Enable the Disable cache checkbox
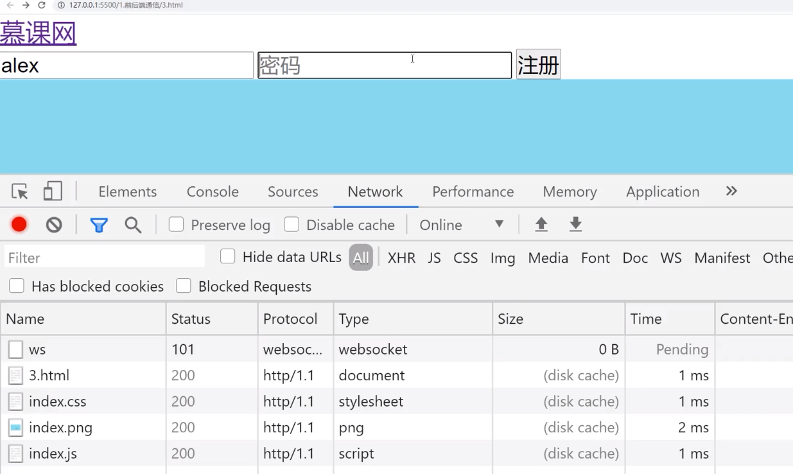Image resolution: width=793 pixels, height=474 pixels. pos(292,224)
